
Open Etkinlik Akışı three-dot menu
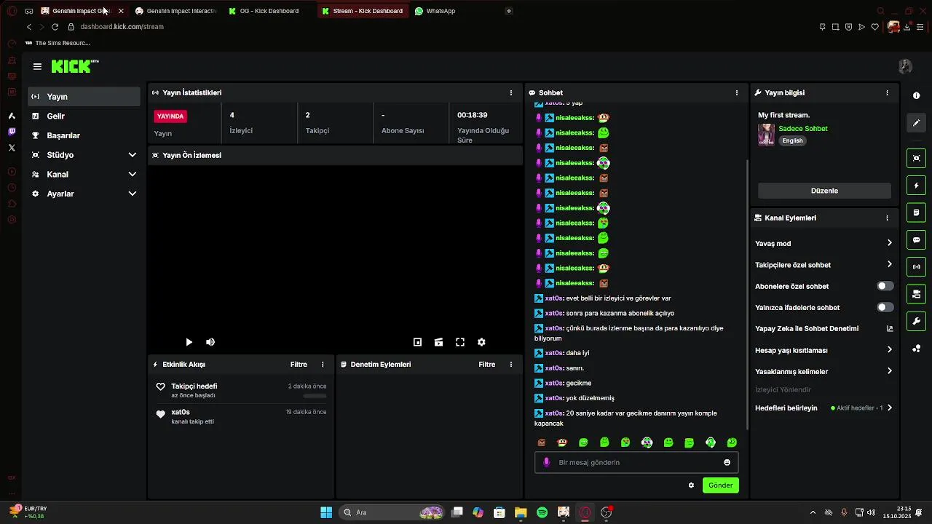[x=323, y=364]
